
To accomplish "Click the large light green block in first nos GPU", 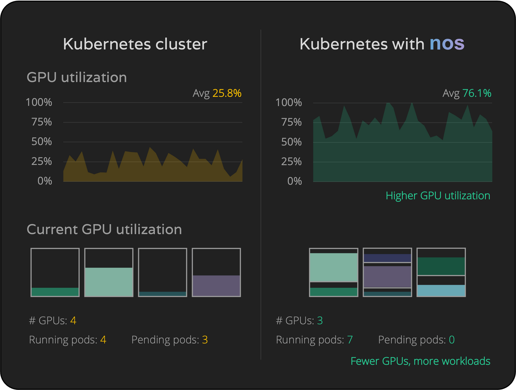I will (x=333, y=267).
